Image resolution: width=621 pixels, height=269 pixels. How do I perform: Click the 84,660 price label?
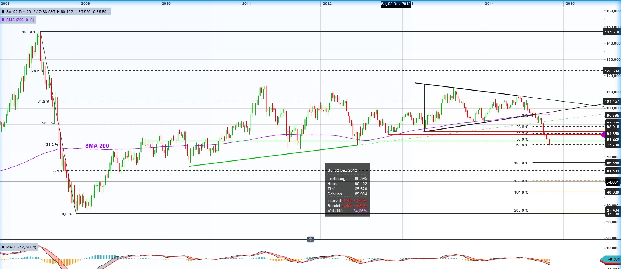pos(613,134)
